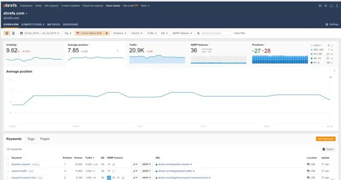
Task: Go to Dashboard in top navigation
Action: [x=26, y=6]
